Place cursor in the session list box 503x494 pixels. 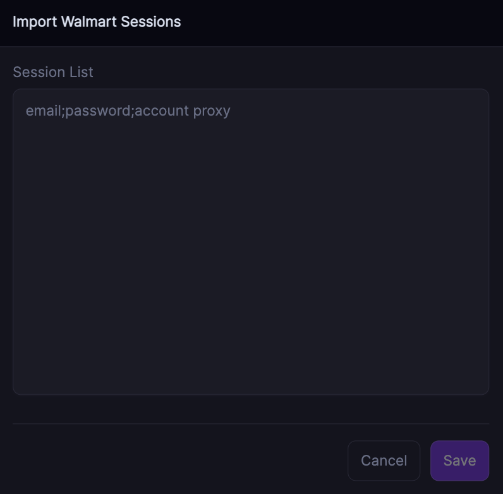(x=251, y=241)
